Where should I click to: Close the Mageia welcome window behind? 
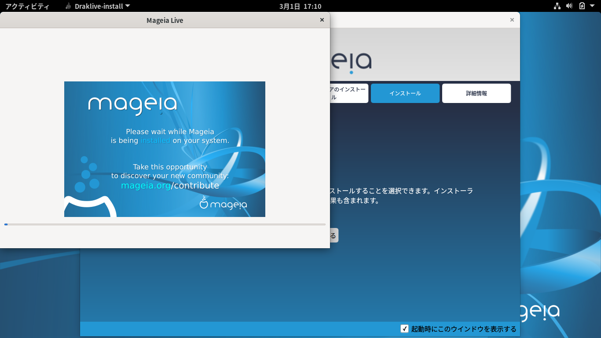click(512, 20)
